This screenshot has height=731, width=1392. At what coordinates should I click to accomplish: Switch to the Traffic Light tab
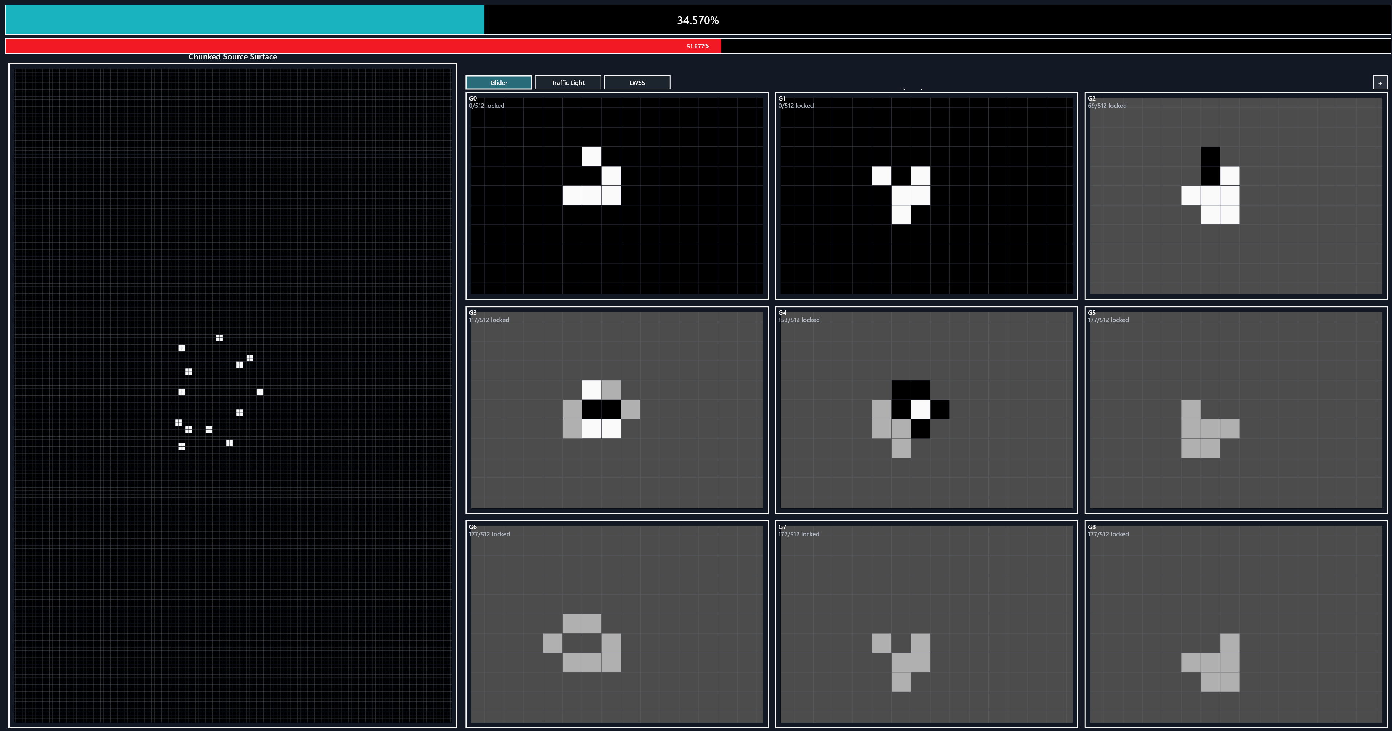coord(567,82)
